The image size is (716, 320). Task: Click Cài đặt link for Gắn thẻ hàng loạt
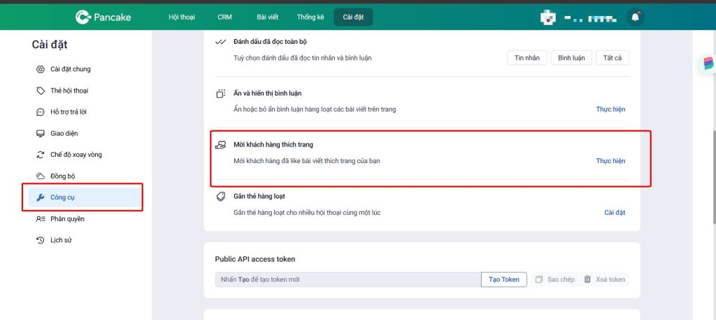coord(614,212)
